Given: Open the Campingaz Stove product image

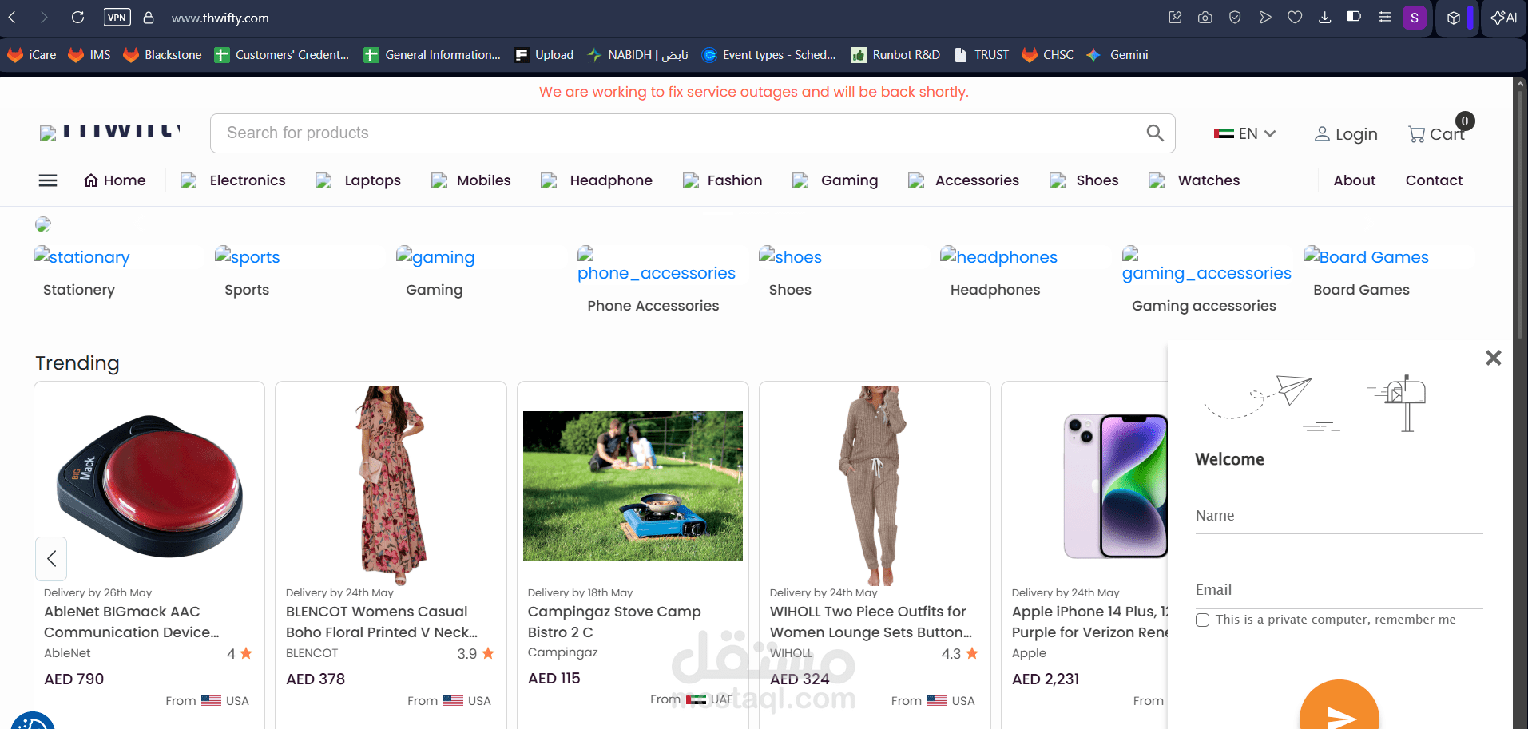Looking at the screenshot, I should (633, 486).
